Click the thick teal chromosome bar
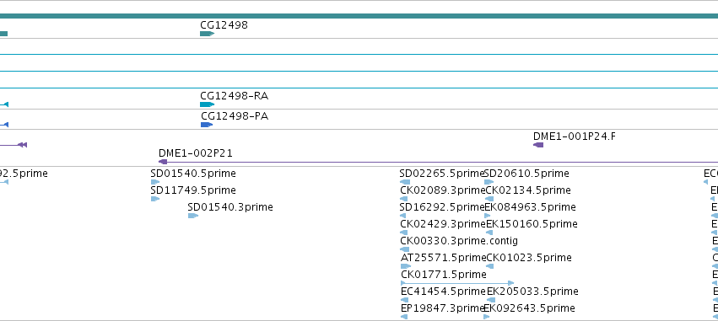718x321 pixels. pos(359,16)
